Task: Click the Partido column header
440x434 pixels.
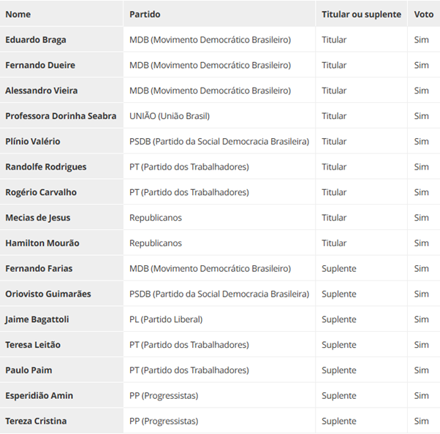Action: click(145, 14)
